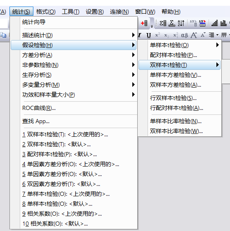Screen dimensions: 230x231
Task: Click the Greek αβ symbol icon
Action: (x=184, y=35)
